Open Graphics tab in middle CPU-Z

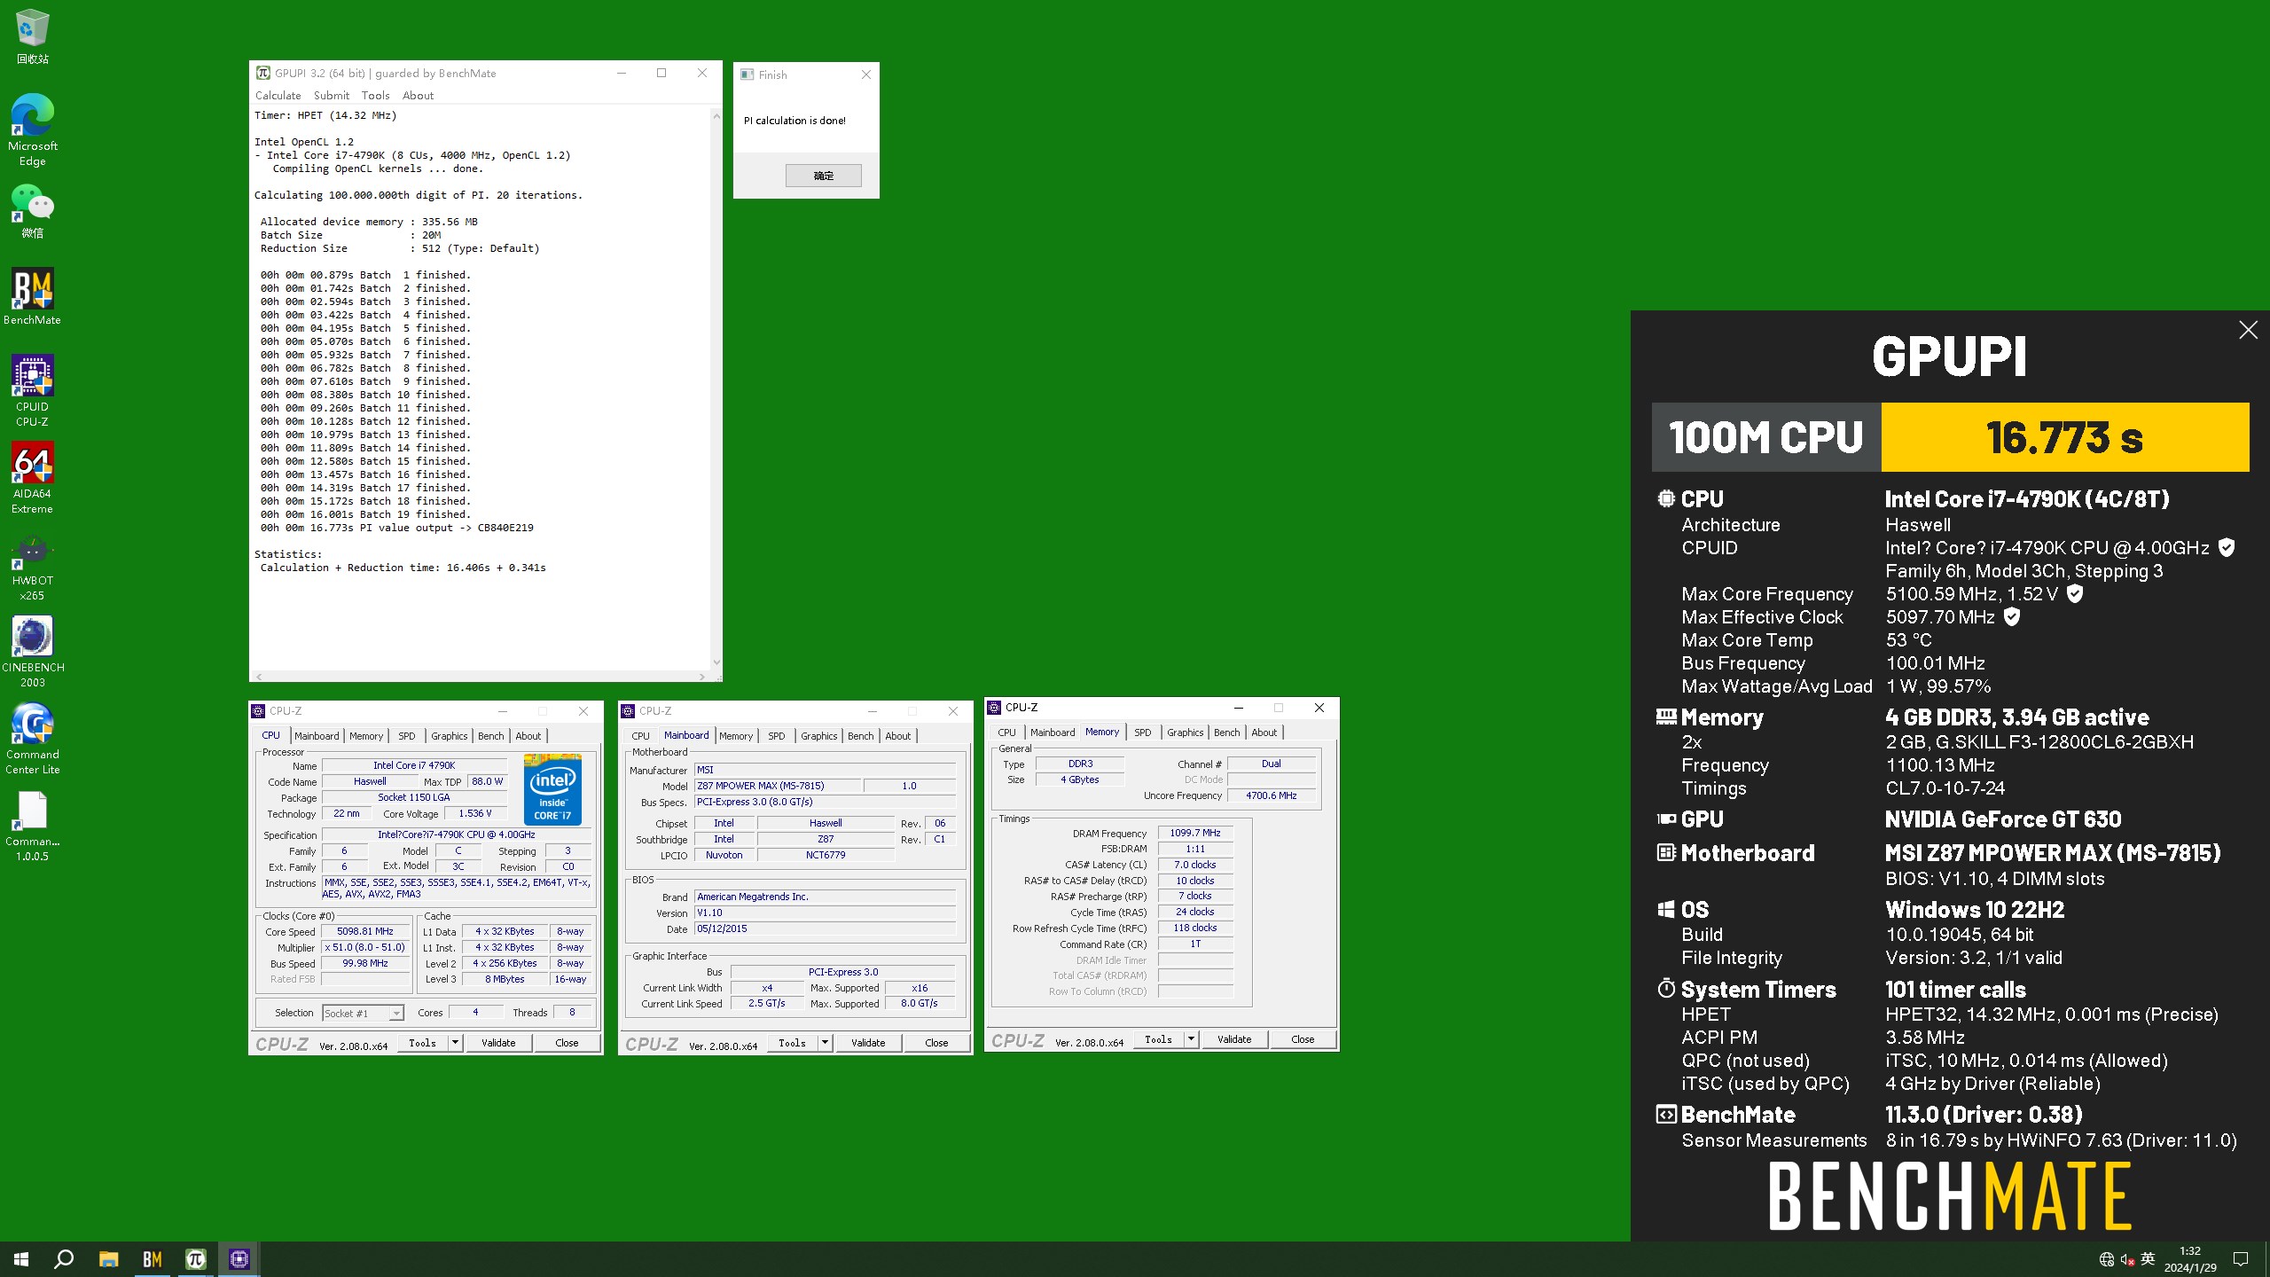pyautogui.click(x=818, y=736)
